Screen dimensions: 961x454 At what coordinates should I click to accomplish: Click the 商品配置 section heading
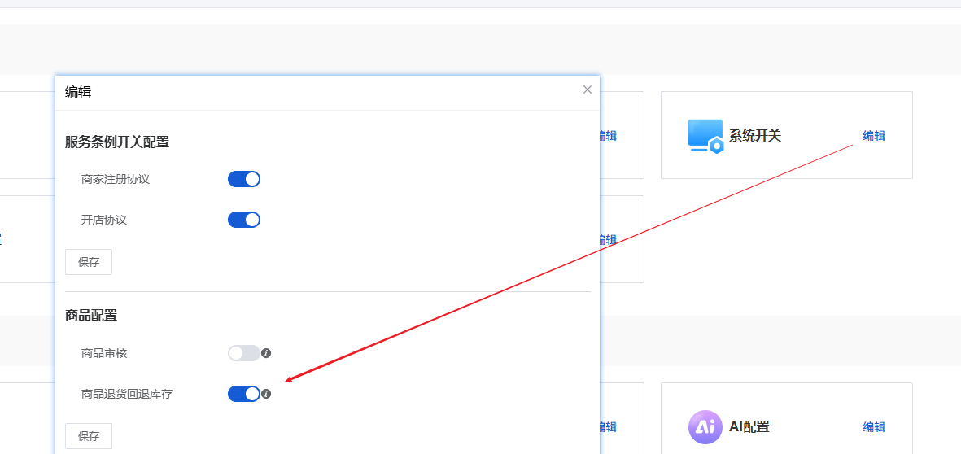coord(91,316)
